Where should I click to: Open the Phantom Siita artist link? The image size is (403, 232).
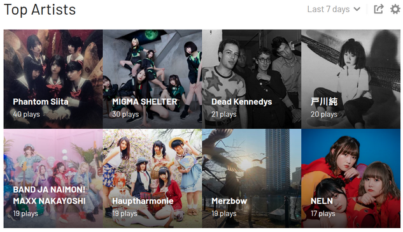(41, 101)
